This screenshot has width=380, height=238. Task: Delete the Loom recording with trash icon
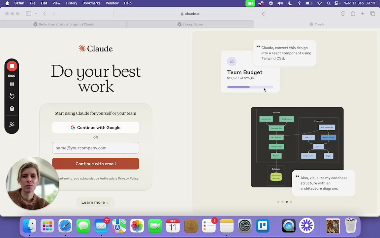point(12,108)
